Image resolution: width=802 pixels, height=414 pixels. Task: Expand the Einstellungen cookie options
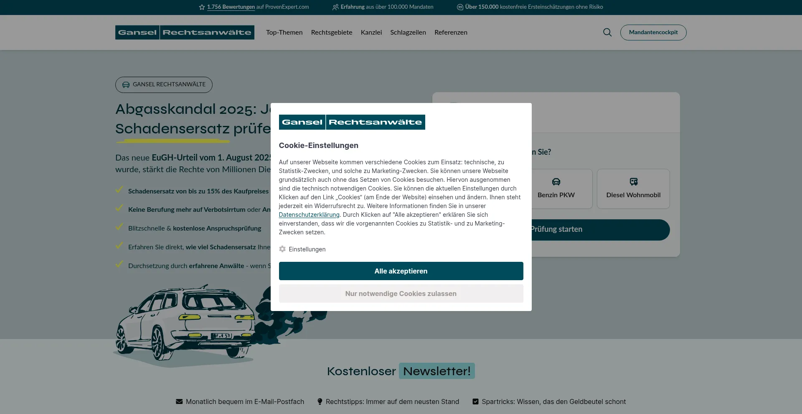click(x=307, y=249)
